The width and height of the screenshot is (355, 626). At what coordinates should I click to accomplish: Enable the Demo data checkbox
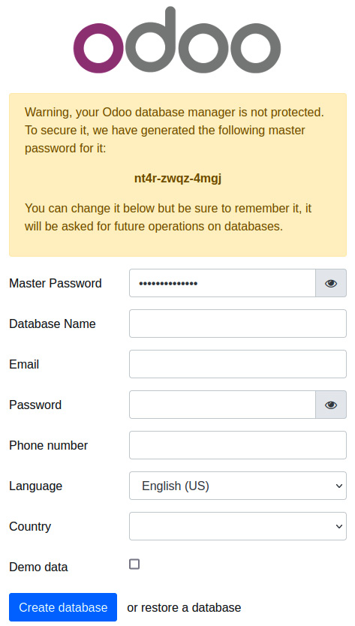pyautogui.click(x=134, y=564)
